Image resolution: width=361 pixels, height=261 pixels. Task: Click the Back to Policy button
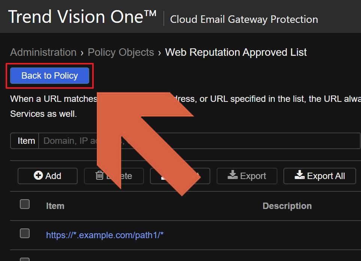point(49,76)
